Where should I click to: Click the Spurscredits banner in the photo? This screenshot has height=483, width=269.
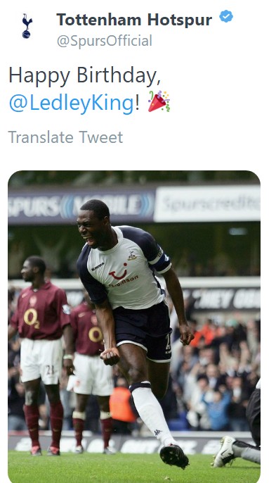tap(207, 203)
